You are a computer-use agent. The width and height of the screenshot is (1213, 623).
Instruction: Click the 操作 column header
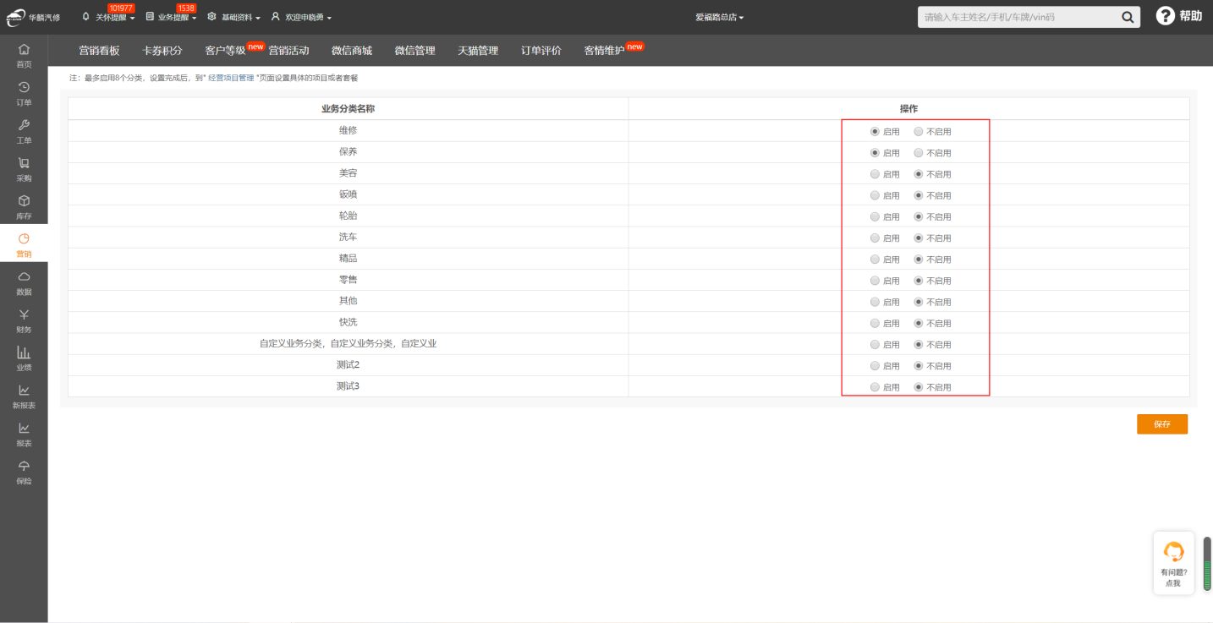point(908,109)
